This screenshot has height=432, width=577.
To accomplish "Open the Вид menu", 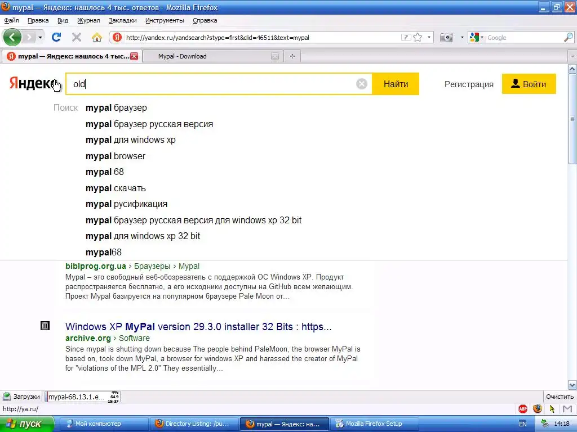I will 63,21.
